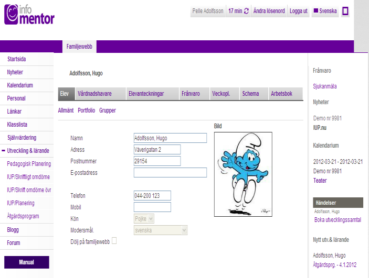Click the student's Smurf picture

click(243, 174)
